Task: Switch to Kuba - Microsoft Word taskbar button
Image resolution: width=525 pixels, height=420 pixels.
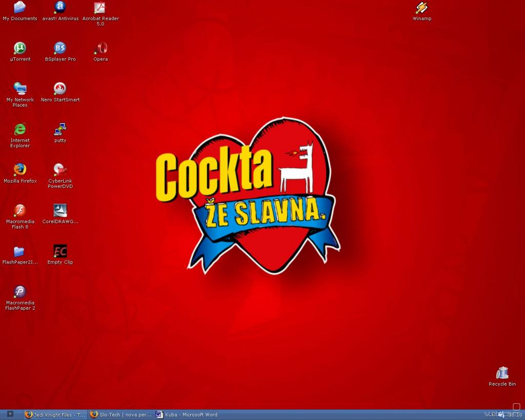Action: 187,415
